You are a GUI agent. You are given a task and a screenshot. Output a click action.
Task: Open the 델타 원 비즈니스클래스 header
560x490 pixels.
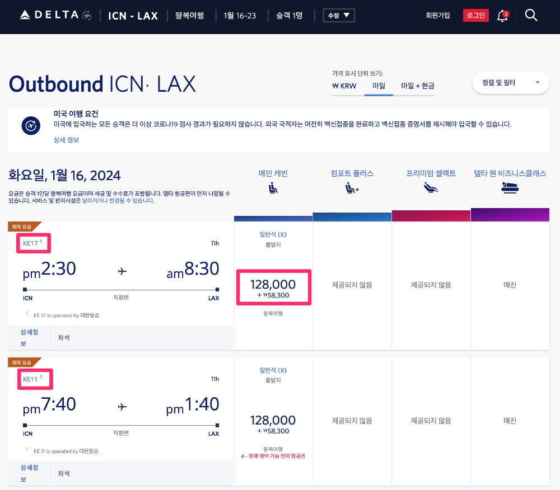pyautogui.click(x=510, y=173)
